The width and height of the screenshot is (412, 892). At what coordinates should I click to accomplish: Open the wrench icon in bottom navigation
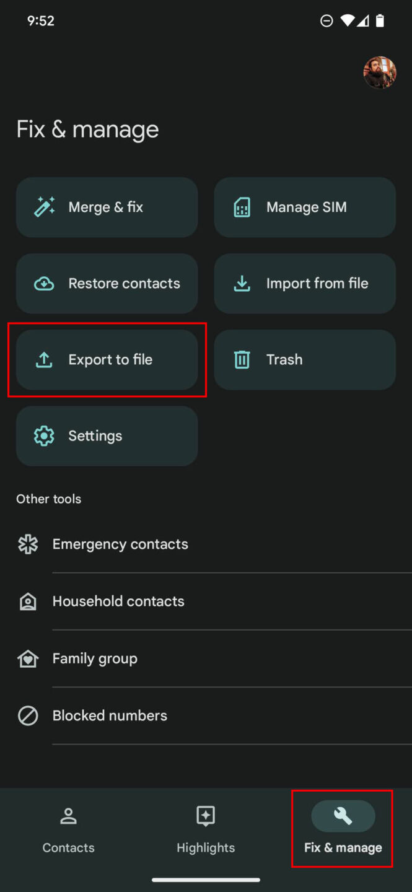point(342,816)
